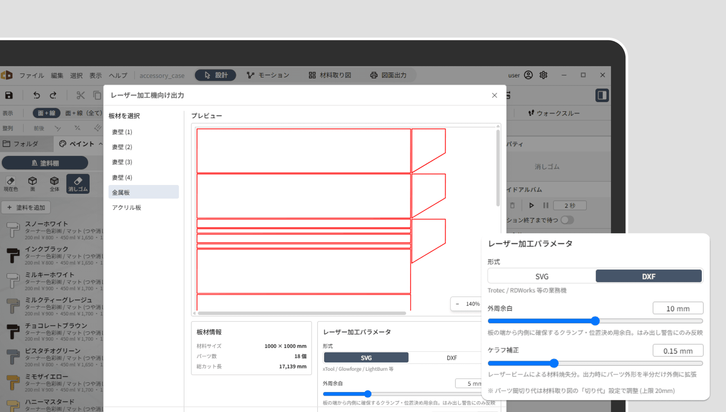Click the ピスタチオグリーン paint roller icon
The height and width of the screenshot is (412, 726).
point(13,358)
